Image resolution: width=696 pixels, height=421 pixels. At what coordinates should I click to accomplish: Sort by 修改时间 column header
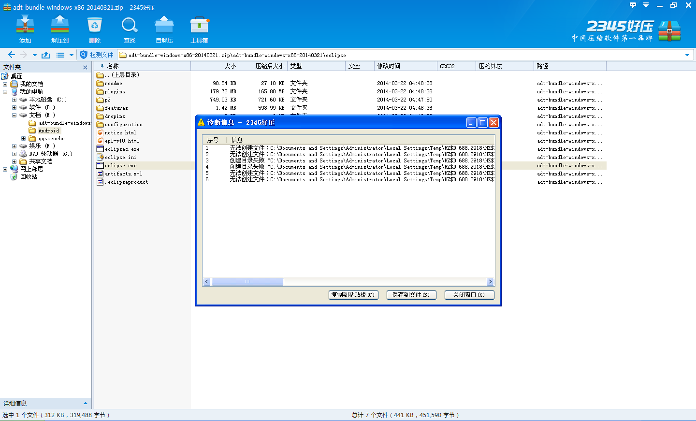[x=406, y=66]
